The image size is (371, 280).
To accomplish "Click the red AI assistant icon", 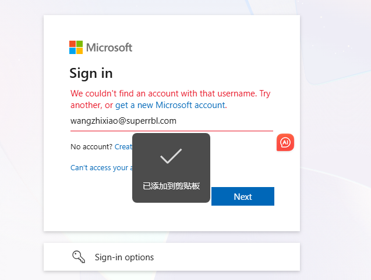I will tap(285, 142).
